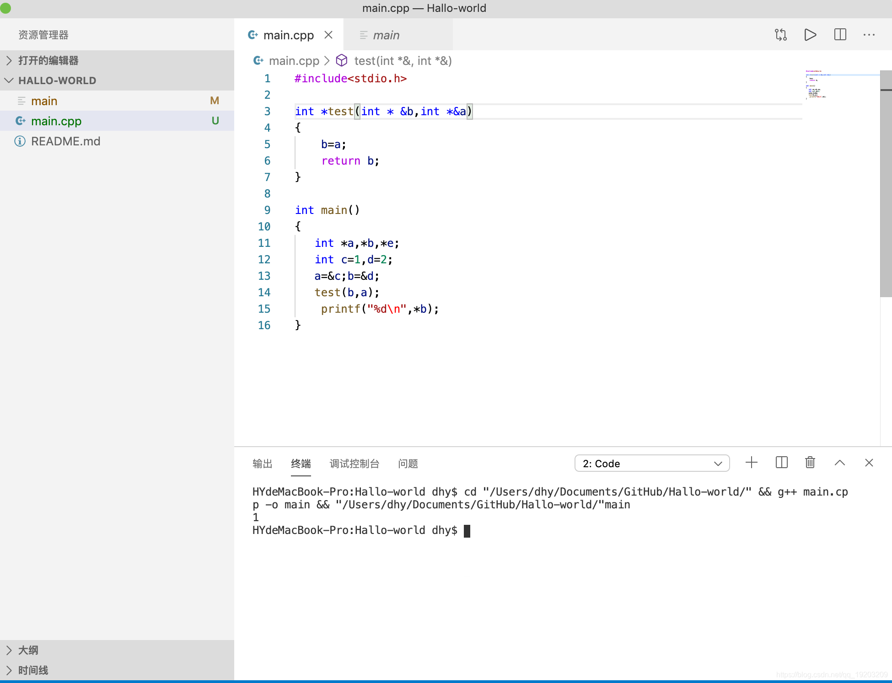
Task: Click the M status badge next to main
Action: click(215, 101)
